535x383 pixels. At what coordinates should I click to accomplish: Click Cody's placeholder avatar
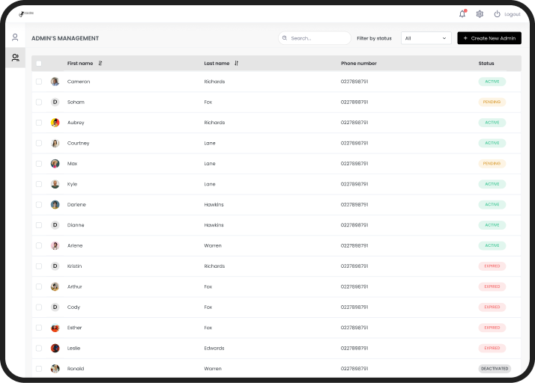click(55, 307)
